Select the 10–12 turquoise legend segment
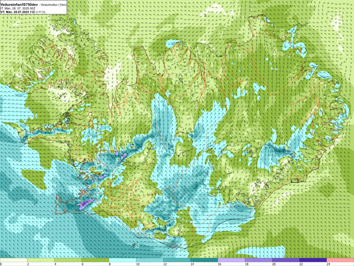354x266 pixels. point(150,260)
